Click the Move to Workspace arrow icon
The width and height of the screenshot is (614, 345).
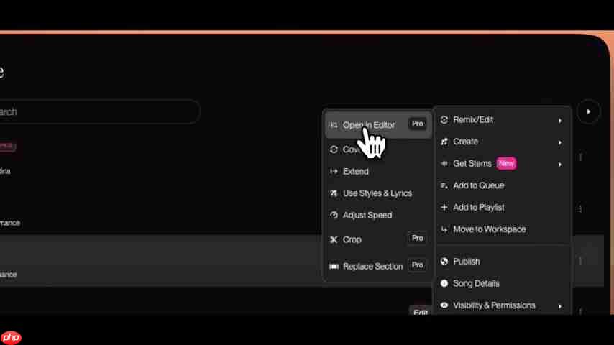tap(444, 229)
